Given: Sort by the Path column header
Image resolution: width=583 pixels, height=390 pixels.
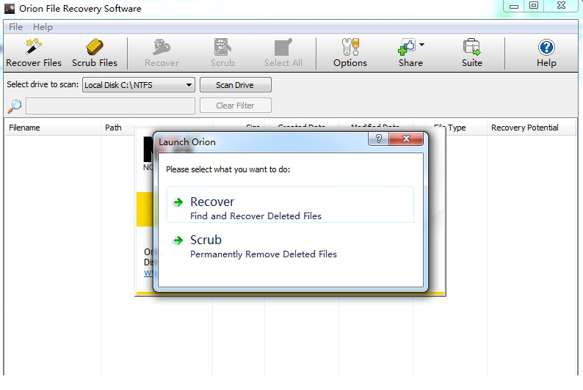Looking at the screenshot, I should click(x=156, y=128).
